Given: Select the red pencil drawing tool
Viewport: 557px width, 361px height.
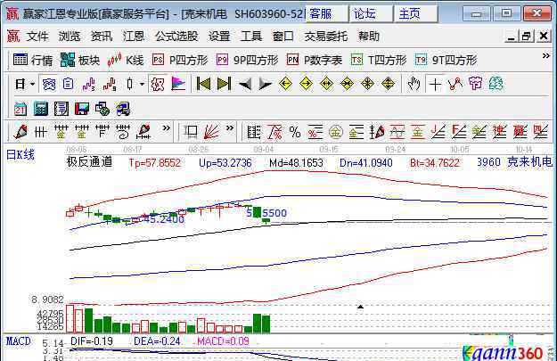Looking at the screenshot, I should pos(20,132).
